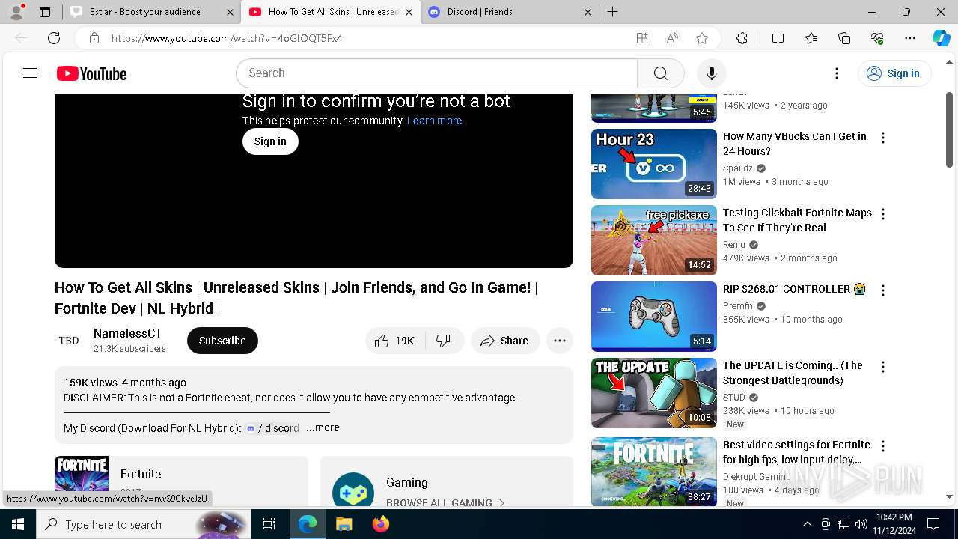The width and height of the screenshot is (958, 539).
Task: Click the YouTube search magnifier button
Action: point(660,73)
